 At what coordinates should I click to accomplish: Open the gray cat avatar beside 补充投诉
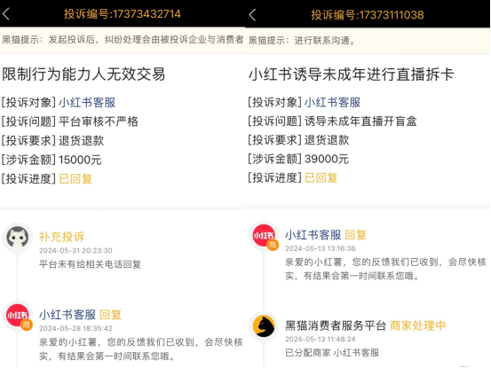[x=18, y=237]
